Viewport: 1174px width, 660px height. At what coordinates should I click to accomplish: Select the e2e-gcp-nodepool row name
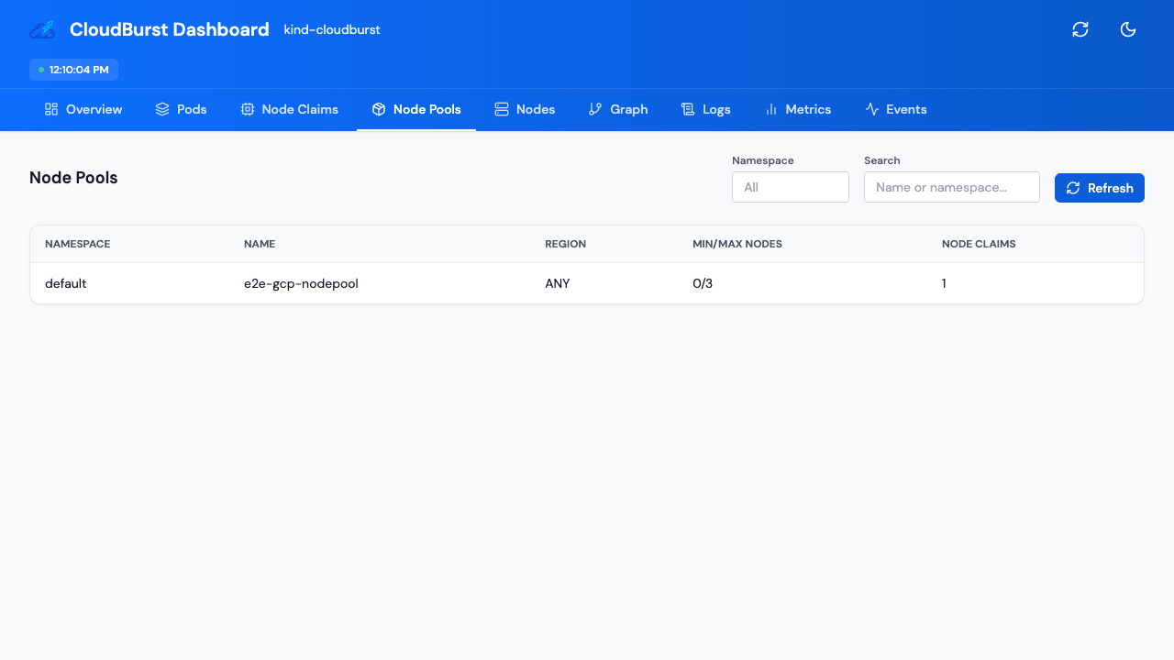(x=301, y=283)
